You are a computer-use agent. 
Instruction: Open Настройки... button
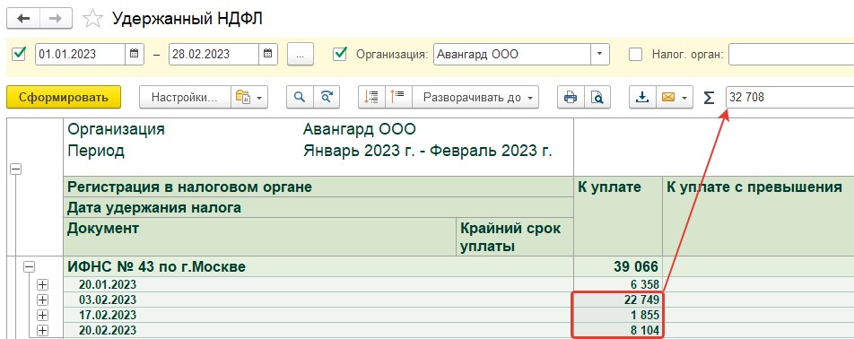pyautogui.click(x=185, y=97)
